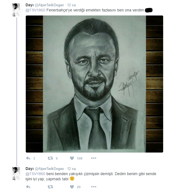Open the @TSV1860 mention in the second tweet
Image resolution: width=171 pixels, height=192 pixels.
(x=35, y=174)
